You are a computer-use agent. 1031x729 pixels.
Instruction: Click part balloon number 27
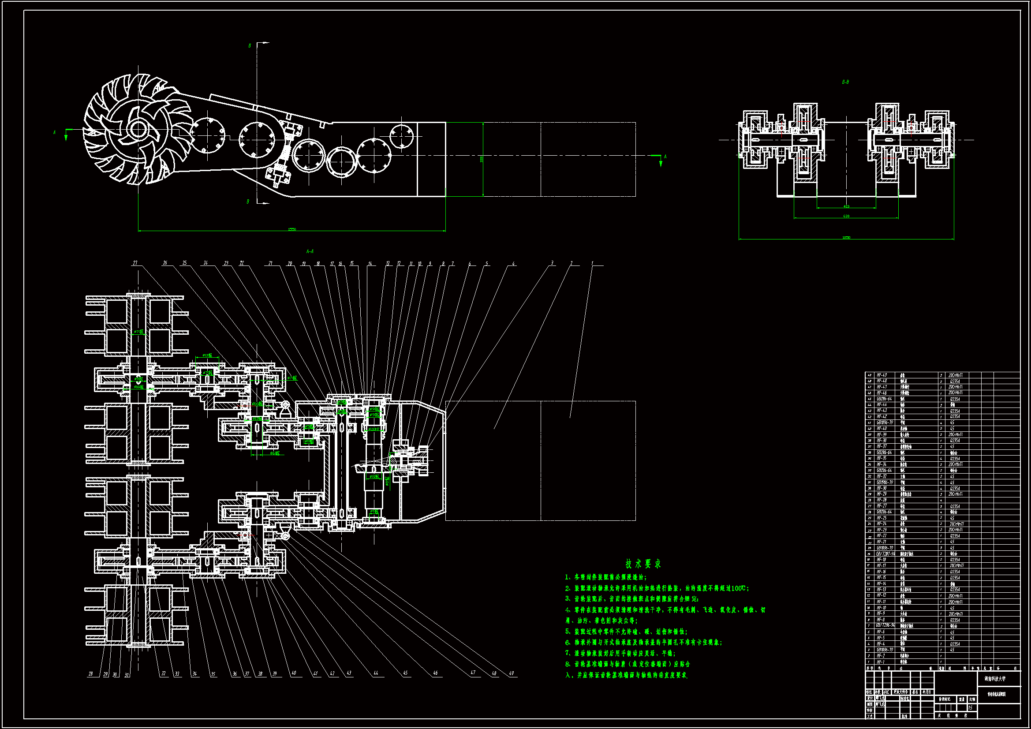click(x=135, y=263)
